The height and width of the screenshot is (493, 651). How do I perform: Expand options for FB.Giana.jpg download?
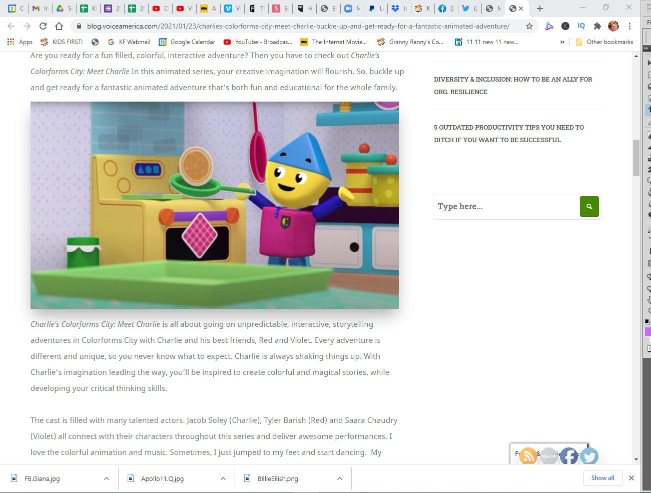106,478
